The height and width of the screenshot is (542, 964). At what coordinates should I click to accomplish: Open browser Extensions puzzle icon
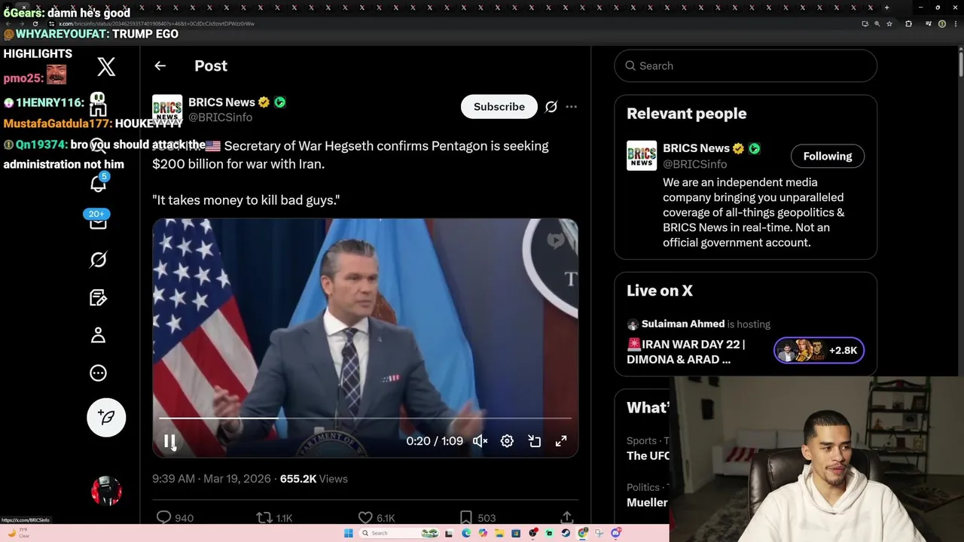click(x=908, y=23)
